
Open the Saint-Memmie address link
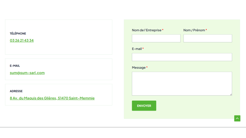[x=52, y=98]
